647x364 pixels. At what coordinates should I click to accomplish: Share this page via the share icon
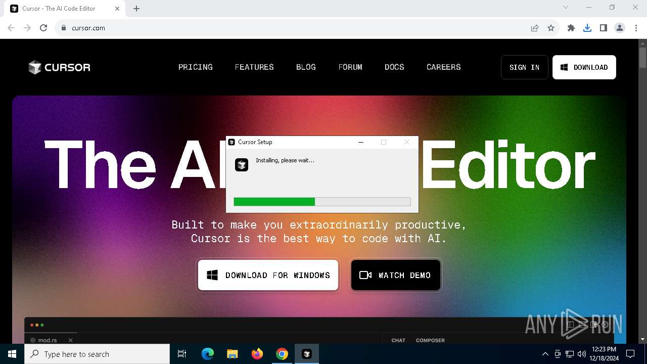(535, 28)
